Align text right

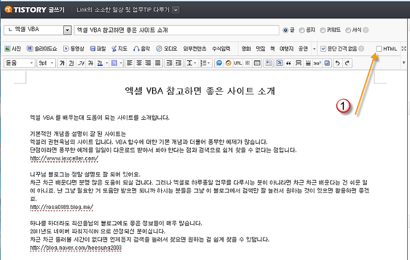148,63
